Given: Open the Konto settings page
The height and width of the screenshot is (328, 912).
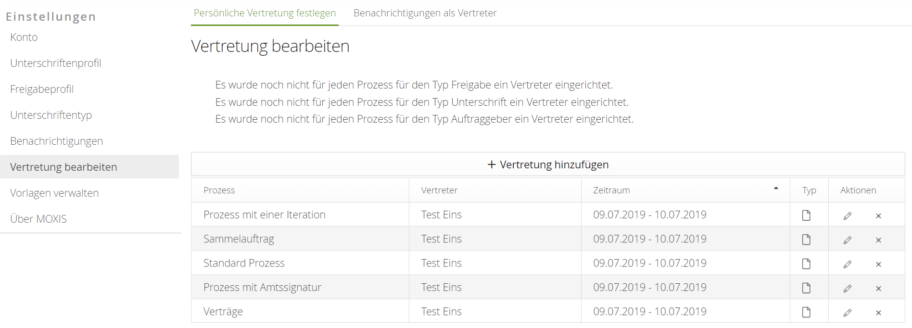Looking at the screenshot, I should tap(24, 37).
